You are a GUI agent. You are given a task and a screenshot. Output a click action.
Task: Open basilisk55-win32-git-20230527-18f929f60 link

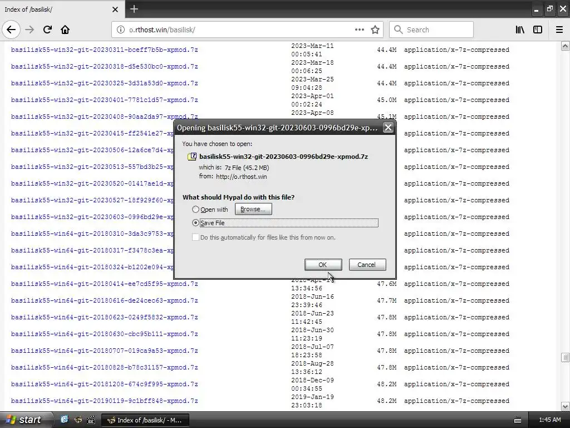(x=92, y=201)
